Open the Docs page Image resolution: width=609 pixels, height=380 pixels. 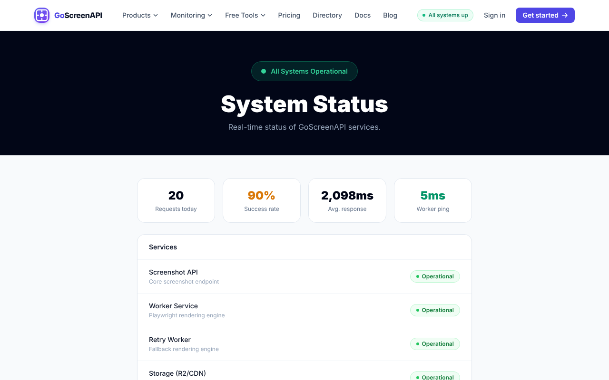pos(363,15)
